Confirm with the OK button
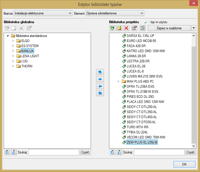The height and width of the screenshot is (172, 200). pyautogui.click(x=184, y=164)
